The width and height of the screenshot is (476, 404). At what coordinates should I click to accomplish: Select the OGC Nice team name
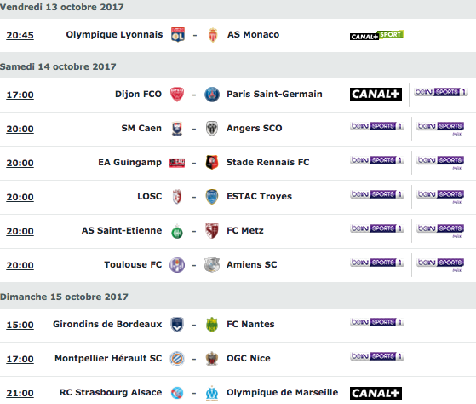[x=249, y=359]
